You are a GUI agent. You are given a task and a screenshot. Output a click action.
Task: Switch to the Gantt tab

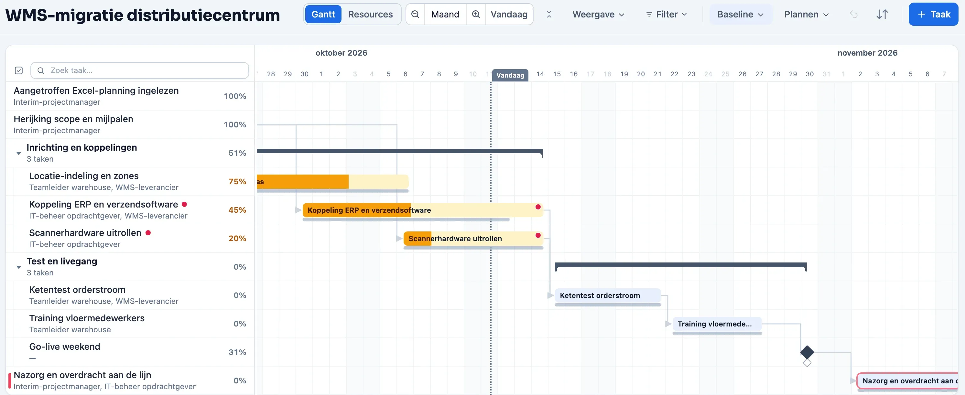point(323,14)
